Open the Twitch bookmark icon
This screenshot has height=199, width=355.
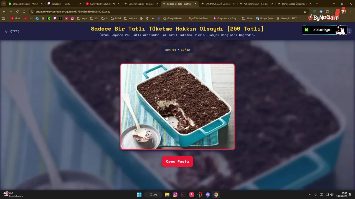click(x=55, y=19)
